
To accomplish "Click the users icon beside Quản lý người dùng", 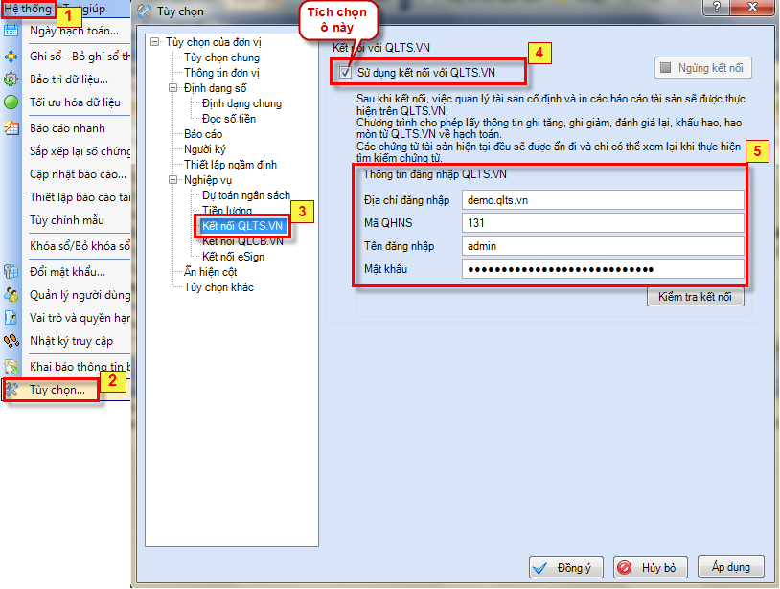I will (x=11, y=295).
